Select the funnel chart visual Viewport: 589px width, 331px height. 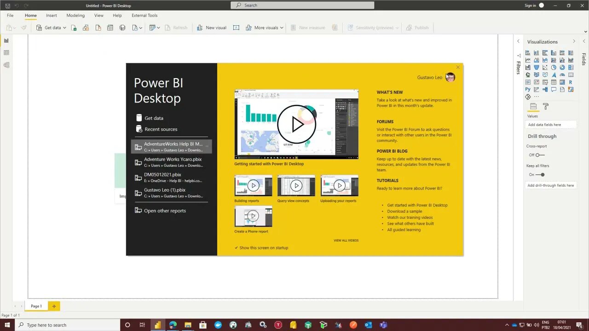537,67
